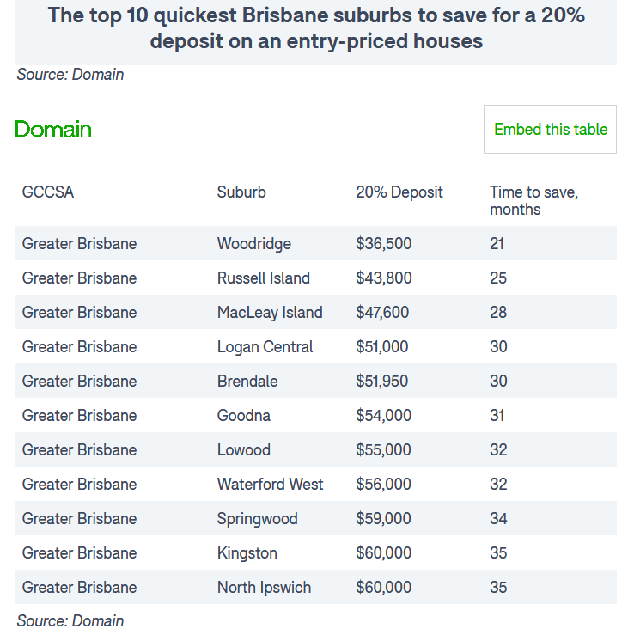The width and height of the screenshot is (634, 641).
Task: Click the Time to save, months header
Action: 533,201
